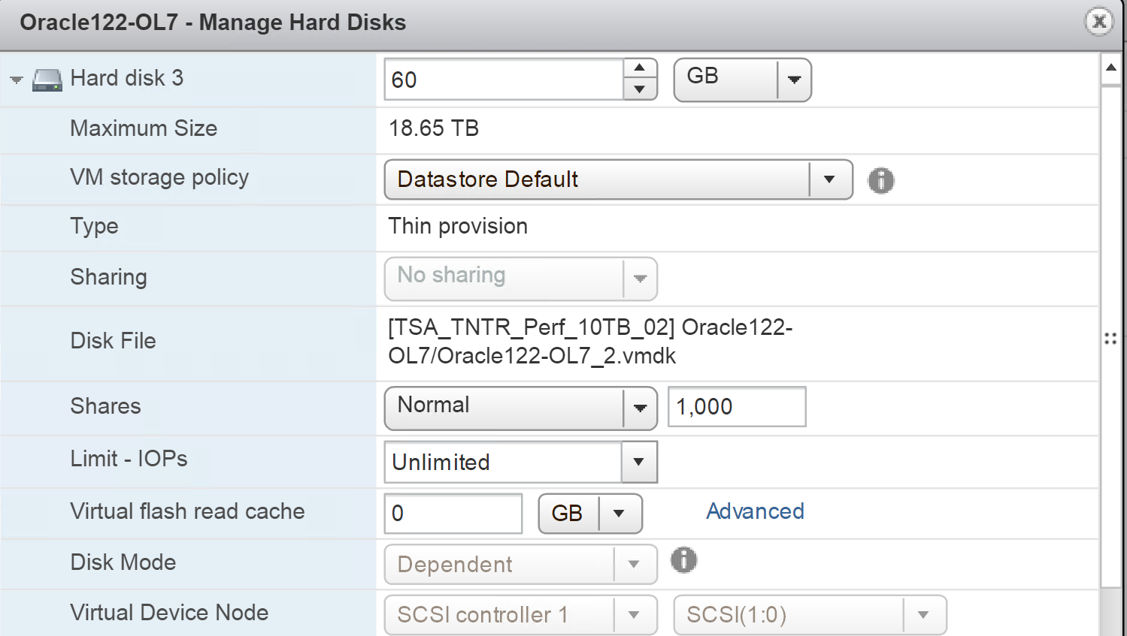Click the Disk Mode info icon
The height and width of the screenshot is (636, 1127).
click(683, 560)
